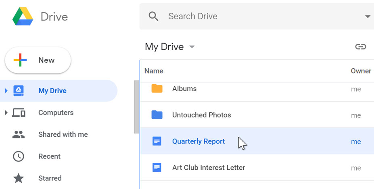Screen dimensions: 374x189
Task: Click the sidebar vertical scrollbar
Action: (136, 107)
